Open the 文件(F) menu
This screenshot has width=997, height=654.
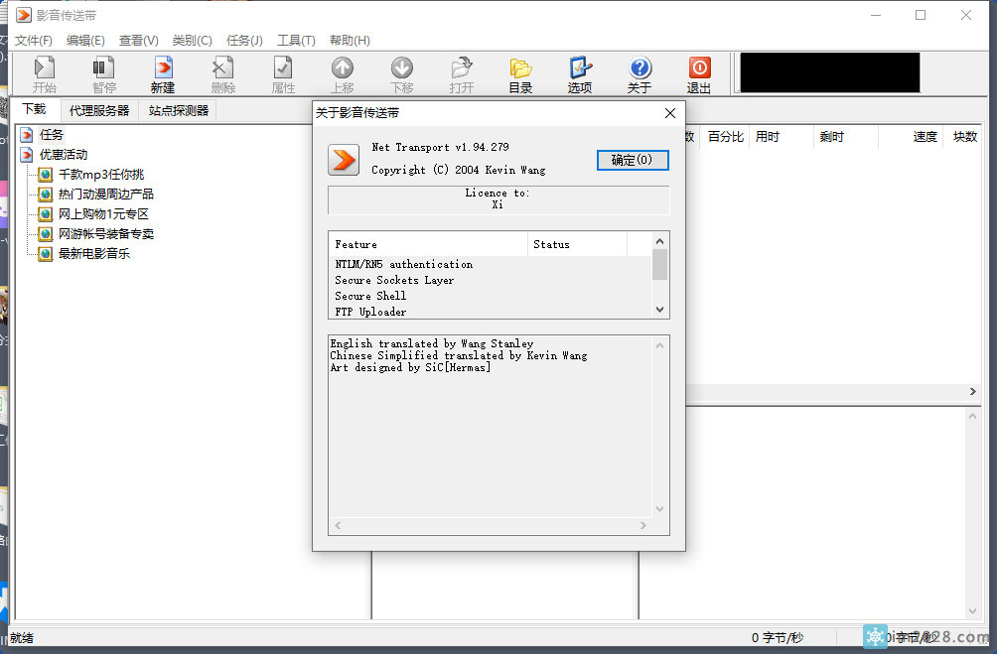[x=33, y=40]
